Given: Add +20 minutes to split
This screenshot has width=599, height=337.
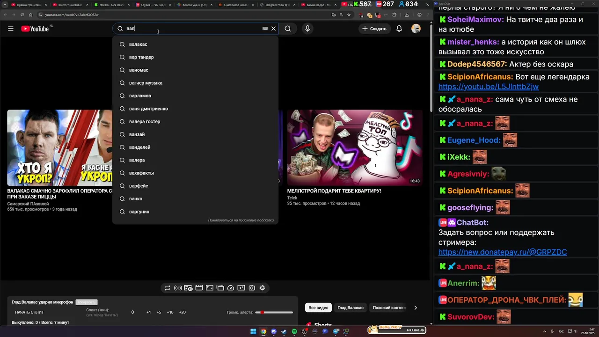Looking at the screenshot, I should click(182, 312).
